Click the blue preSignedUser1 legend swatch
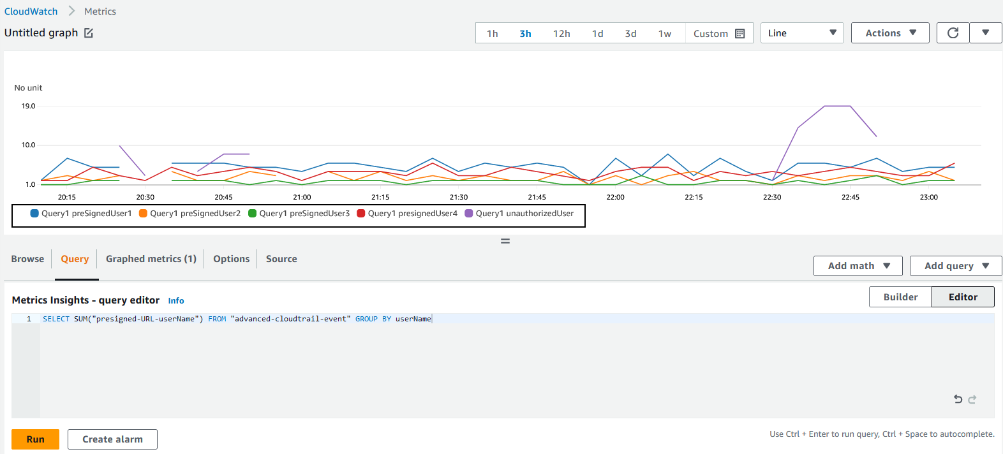Screen dimensions: 1003x454 click(x=34, y=214)
